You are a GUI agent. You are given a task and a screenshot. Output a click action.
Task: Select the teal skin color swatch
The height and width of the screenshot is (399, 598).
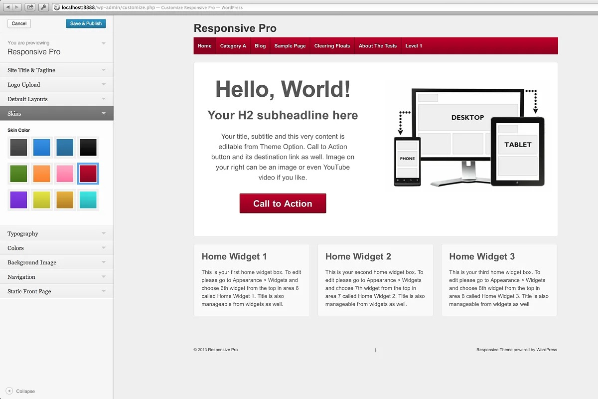click(x=88, y=200)
